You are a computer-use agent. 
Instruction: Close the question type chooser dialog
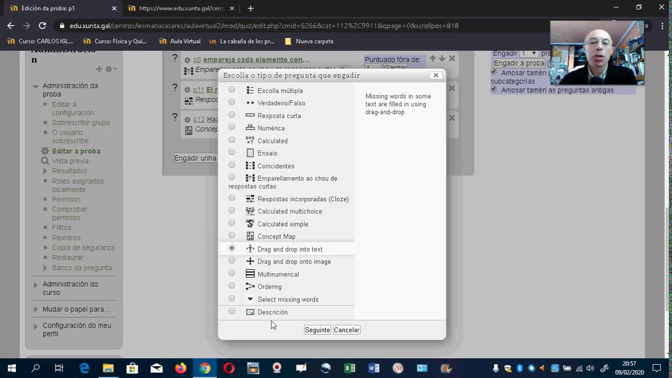[x=436, y=75]
